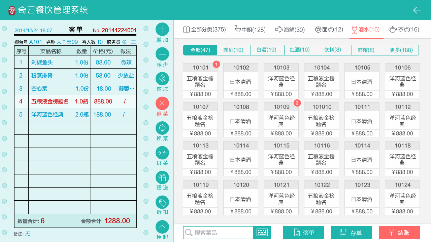The height and width of the screenshot is (242, 431).
Task: Click the 蒜蓉 cooking method cell
Action: [126, 88]
